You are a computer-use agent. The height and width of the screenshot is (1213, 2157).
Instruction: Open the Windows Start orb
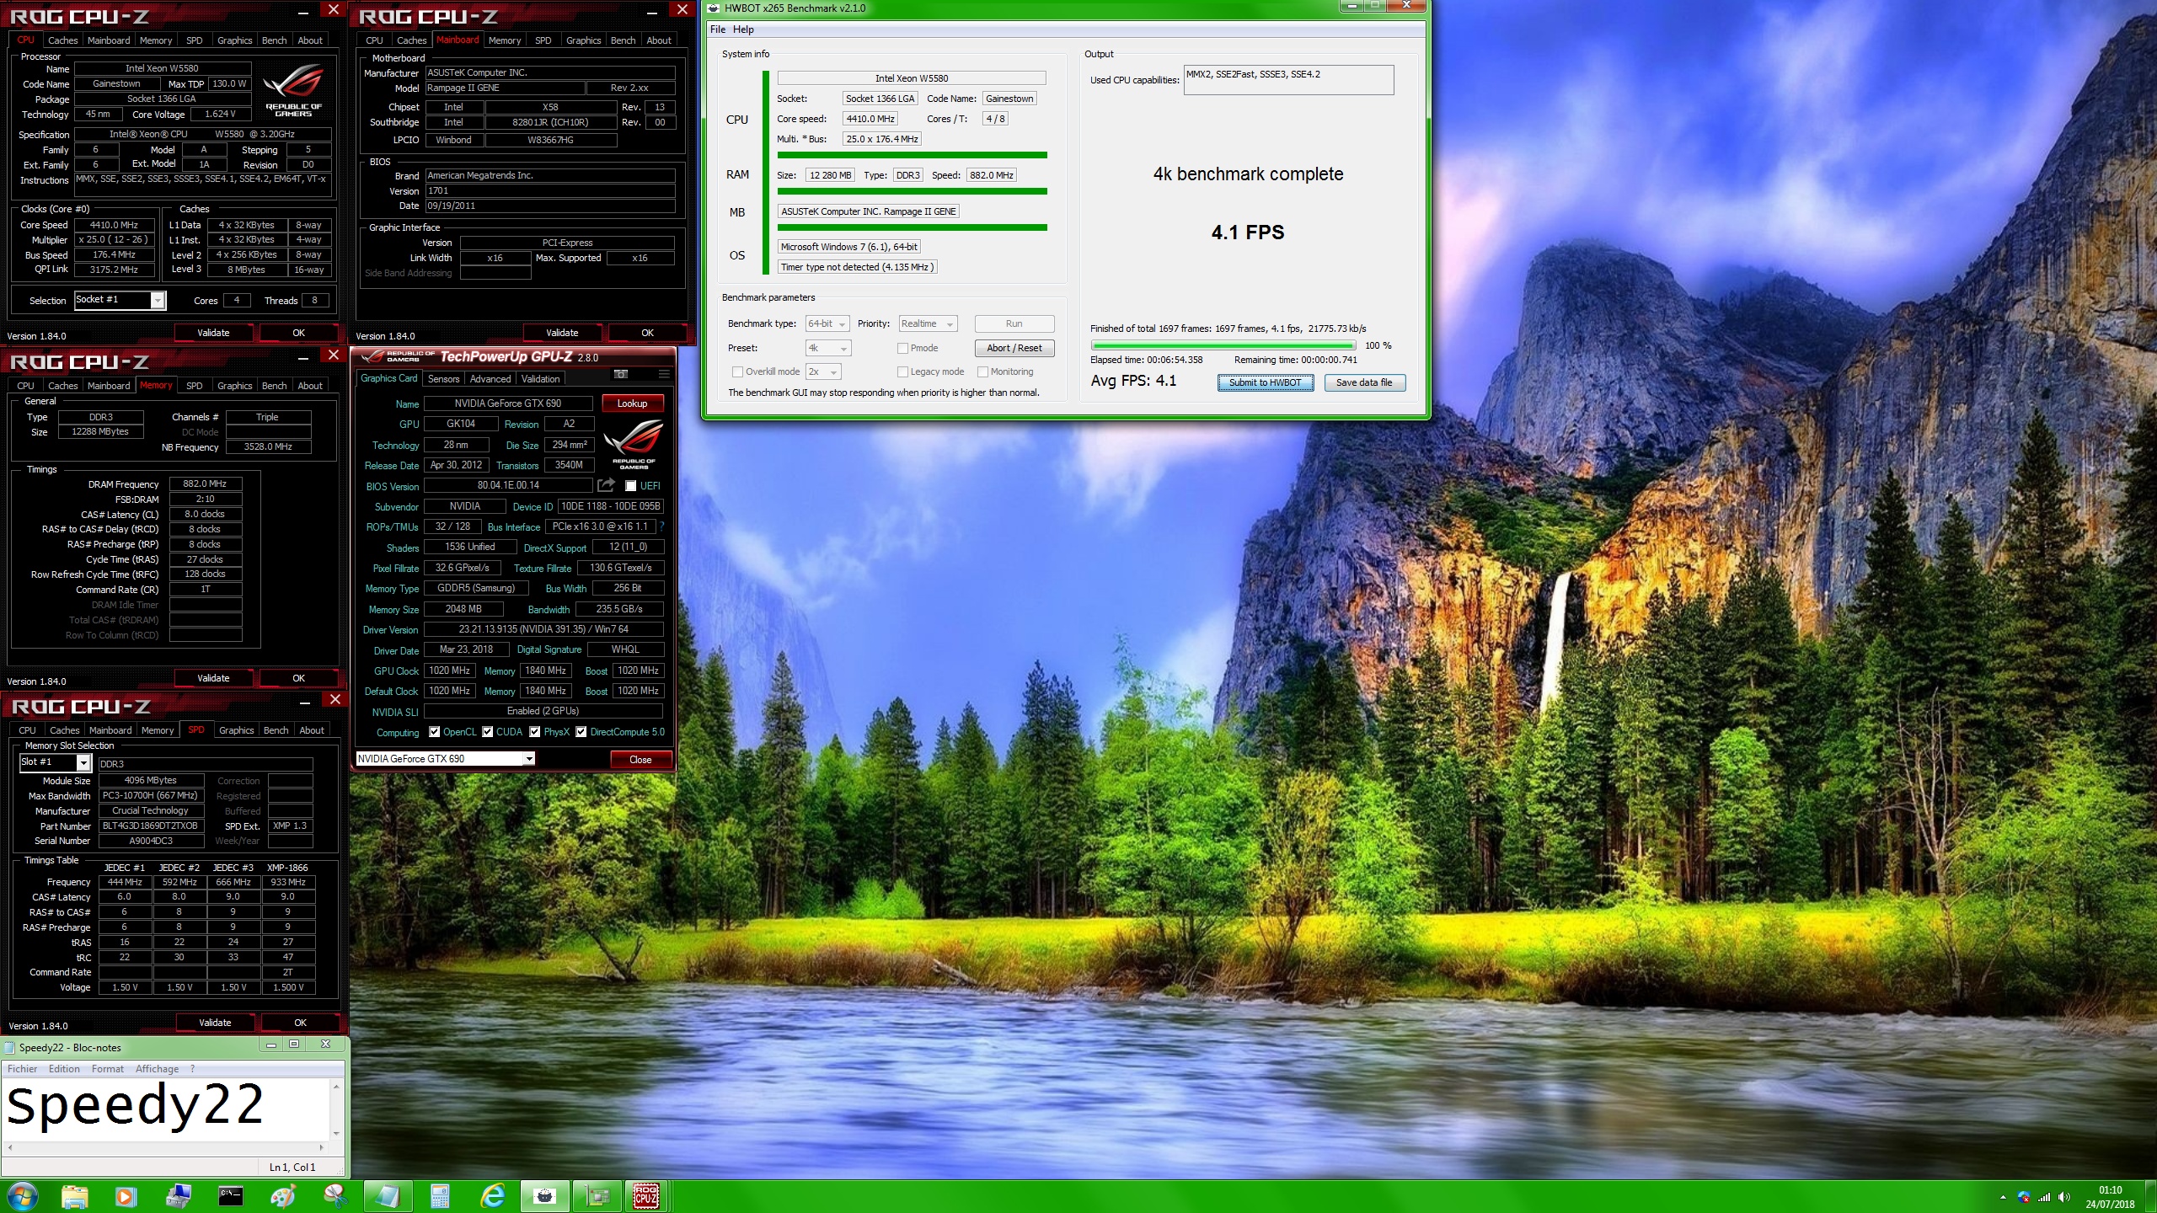[22, 1195]
